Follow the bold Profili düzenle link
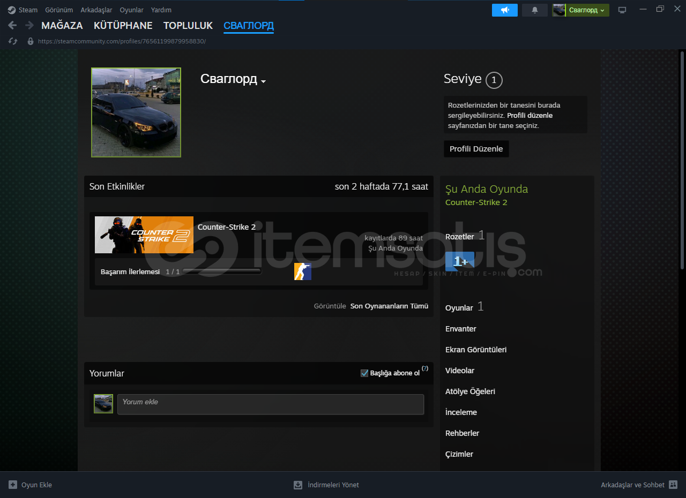 click(x=530, y=115)
